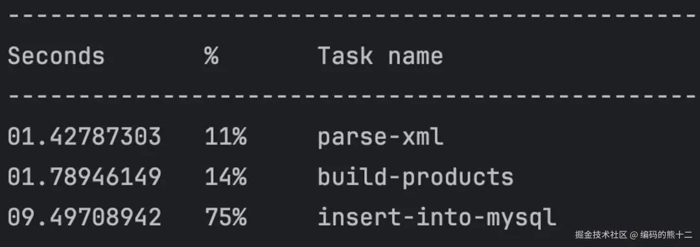Click the 09.49708942 seconds value
The width and height of the screenshot is (700, 247).
[x=84, y=217]
